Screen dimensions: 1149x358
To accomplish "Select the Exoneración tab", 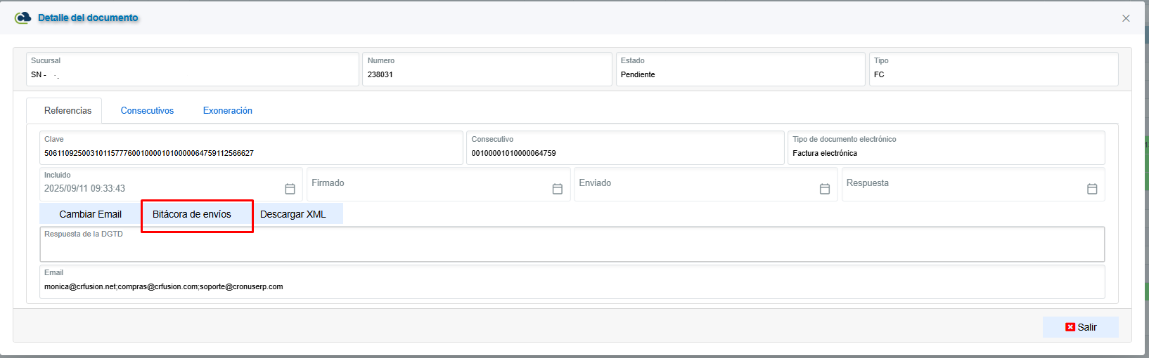I will point(227,111).
